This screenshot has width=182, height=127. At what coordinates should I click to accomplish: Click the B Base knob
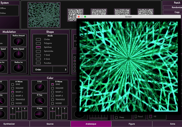point(40,114)
